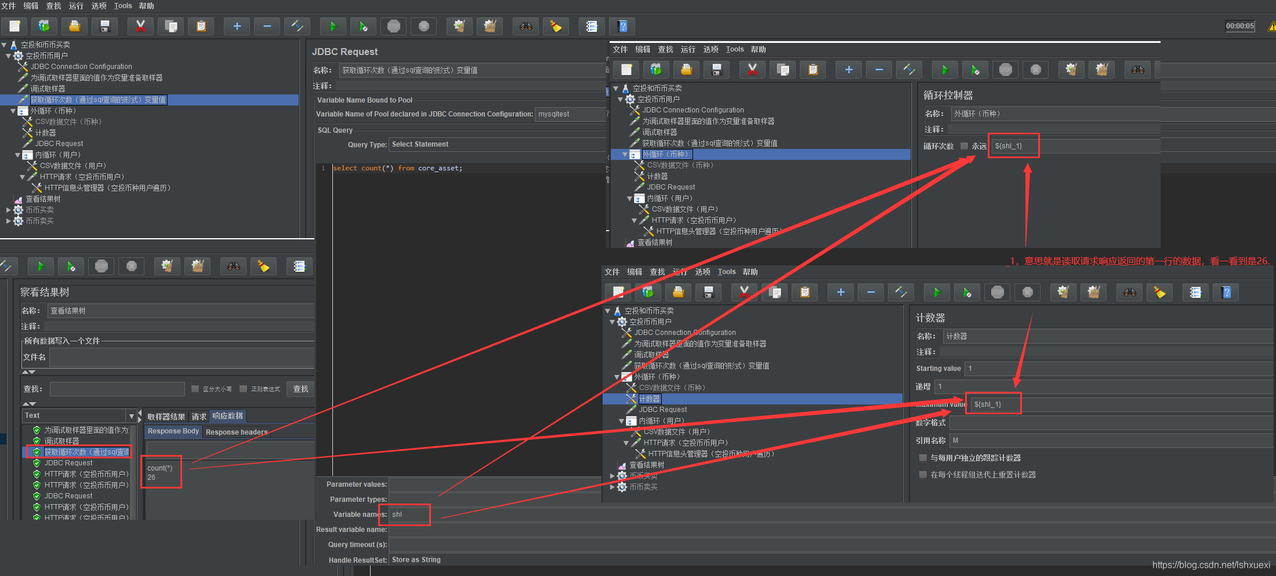Image resolution: width=1276 pixels, height=576 pixels.
Task: Open 帮助 menu in loop controller window
Action: tap(758, 49)
